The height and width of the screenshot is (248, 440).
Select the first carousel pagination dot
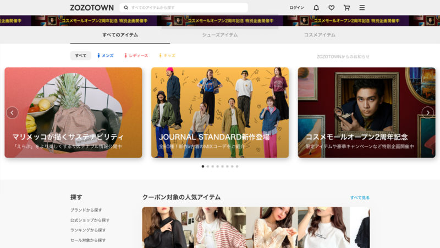point(203,166)
